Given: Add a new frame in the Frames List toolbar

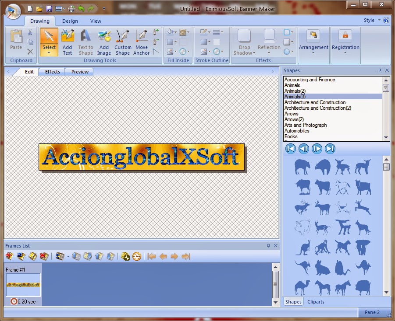Looking at the screenshot, I should coord(10,256).
